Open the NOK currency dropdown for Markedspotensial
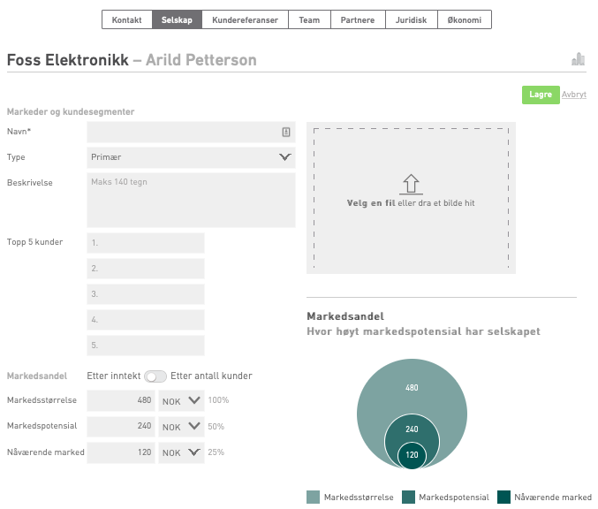This screenshot has height=509, width=598. coord(182,427)
